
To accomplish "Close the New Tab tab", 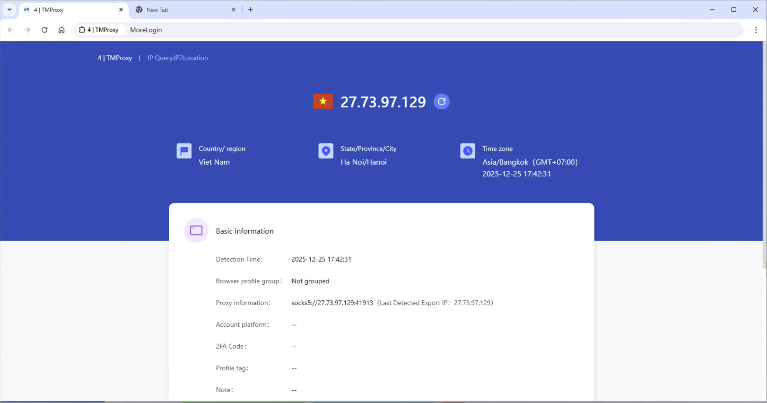I will (234, 9).
